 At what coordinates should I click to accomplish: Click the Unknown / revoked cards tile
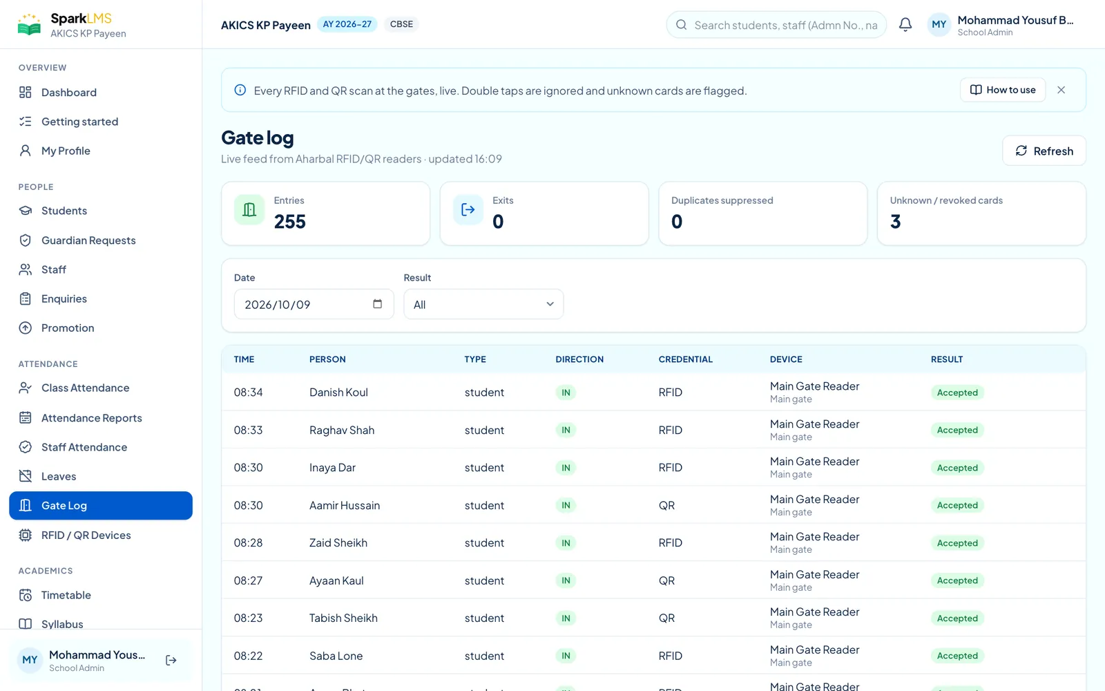[x=981, y=214]
